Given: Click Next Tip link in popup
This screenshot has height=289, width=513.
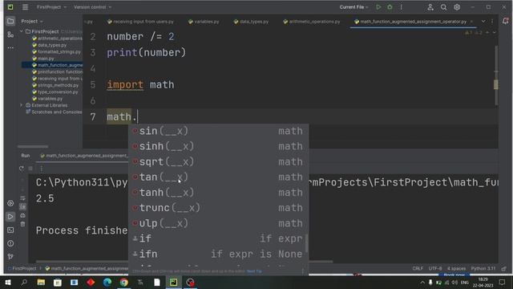Looking at the screenshot, I should 254,271.
